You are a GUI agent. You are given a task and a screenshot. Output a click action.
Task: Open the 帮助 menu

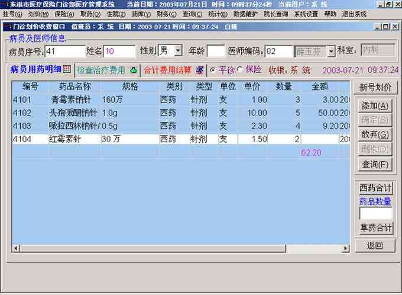330,14
